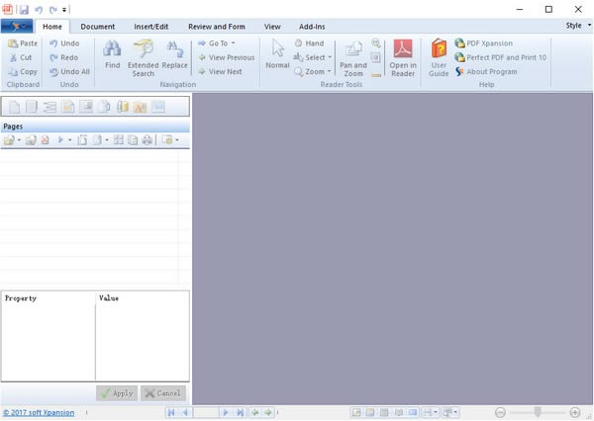Click the Replace icon
Screen dimensions: 594x421
tap(174, 49)
